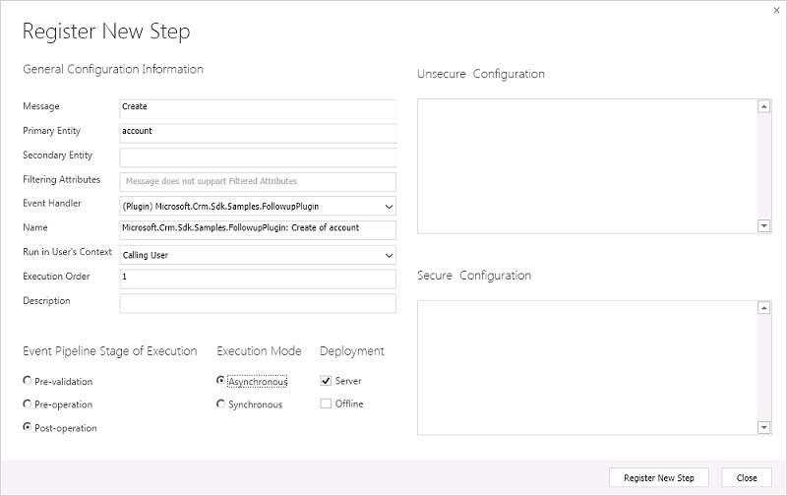Click into the Secondary Entity field
This screenshot has height=496, width=787.
point(257,156)
